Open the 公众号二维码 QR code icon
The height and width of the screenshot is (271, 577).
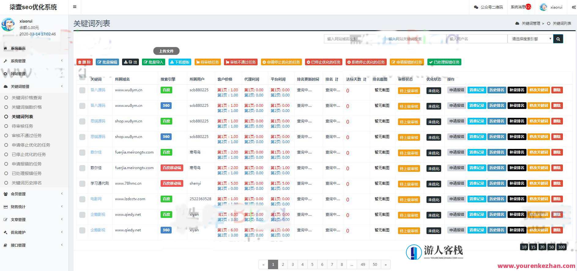476,7
